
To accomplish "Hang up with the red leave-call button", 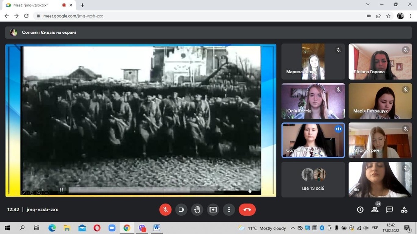I will tap(247, 210).
